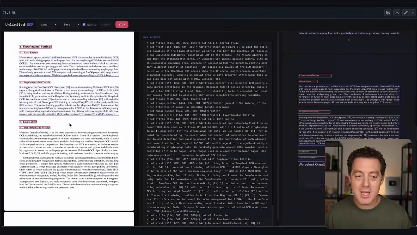Screen dimensions: 417x235
Task: Click the page number 8 at page bottom
Action: [x=69, y=198]
